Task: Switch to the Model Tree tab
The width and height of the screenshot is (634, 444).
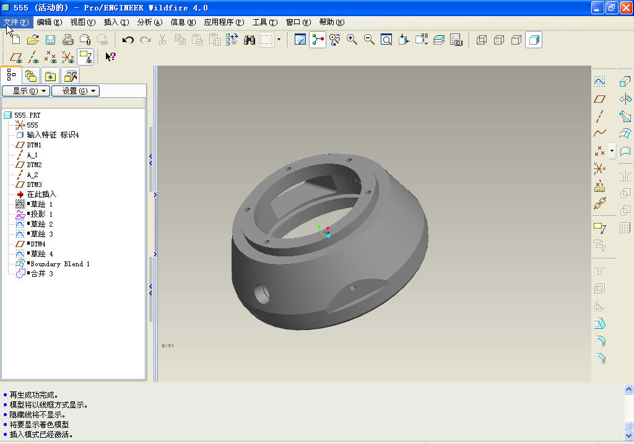Action: tap(11, 75)
